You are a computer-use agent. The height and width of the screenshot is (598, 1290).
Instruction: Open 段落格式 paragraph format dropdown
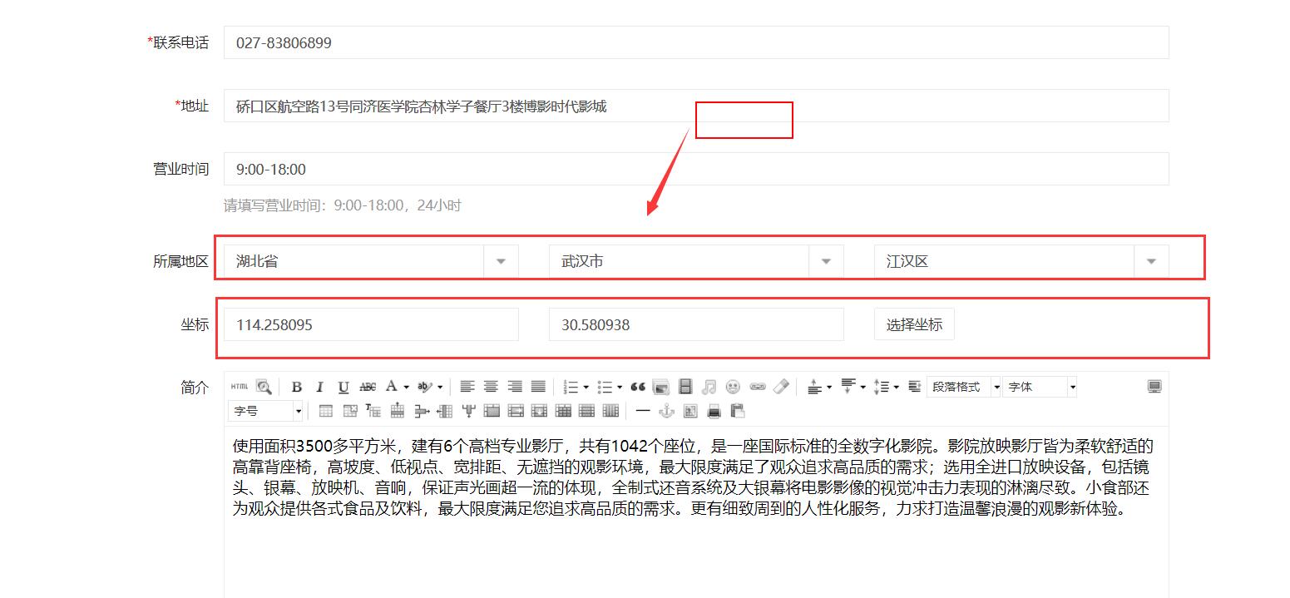pyautogui.click(x=964, y=387)
